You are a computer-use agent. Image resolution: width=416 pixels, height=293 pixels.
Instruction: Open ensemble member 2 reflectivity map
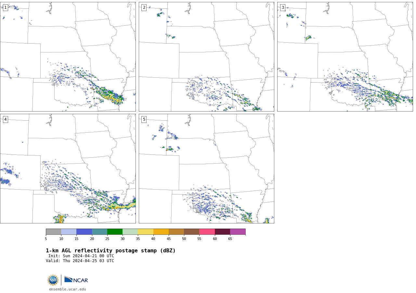point(206,57)
